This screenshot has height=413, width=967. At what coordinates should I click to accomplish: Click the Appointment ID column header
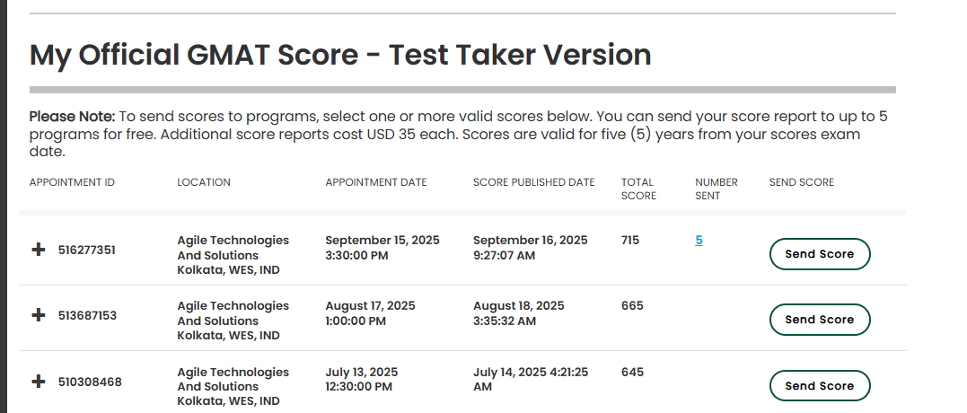72,182
